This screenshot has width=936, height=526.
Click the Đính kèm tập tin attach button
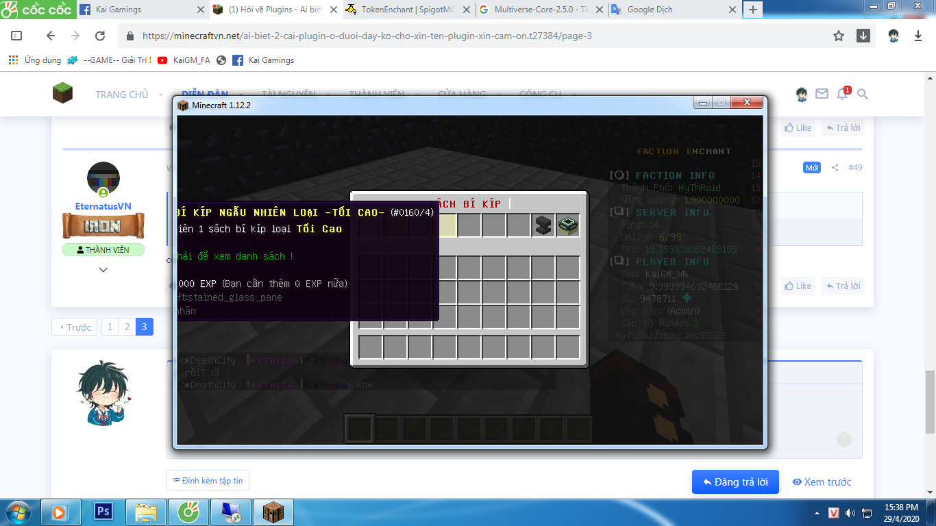coord(208,481)
